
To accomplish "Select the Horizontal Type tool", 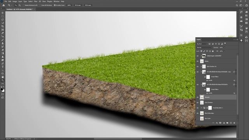I will [3, 67].
